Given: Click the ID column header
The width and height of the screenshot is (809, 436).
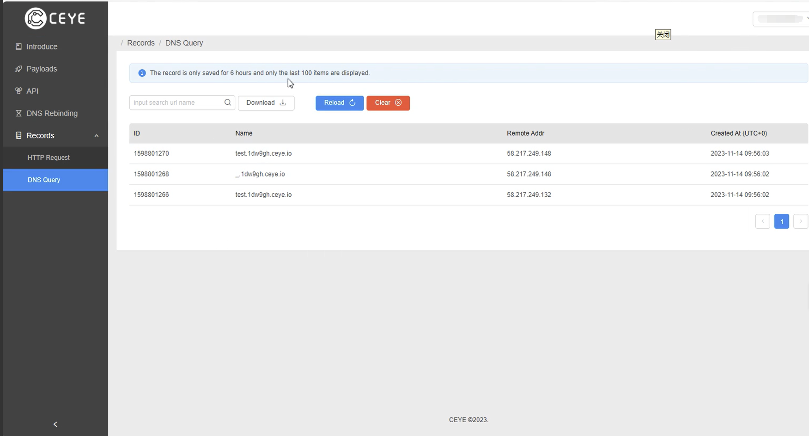Looking at the screenshot, I should [137, 133].
